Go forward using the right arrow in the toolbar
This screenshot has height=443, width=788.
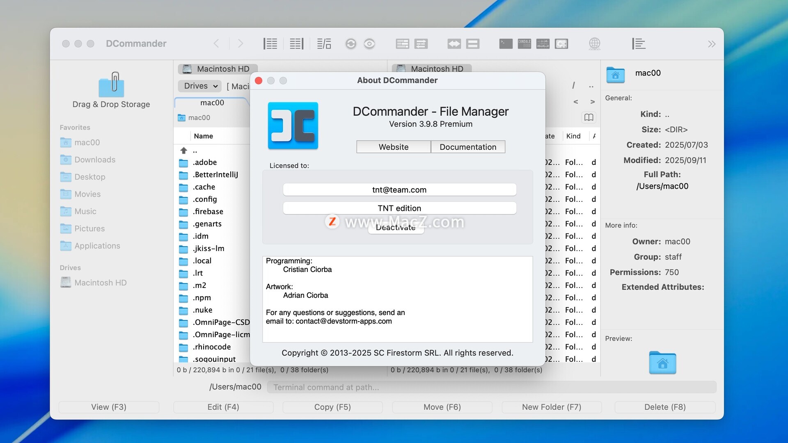[x=241, y=43]
